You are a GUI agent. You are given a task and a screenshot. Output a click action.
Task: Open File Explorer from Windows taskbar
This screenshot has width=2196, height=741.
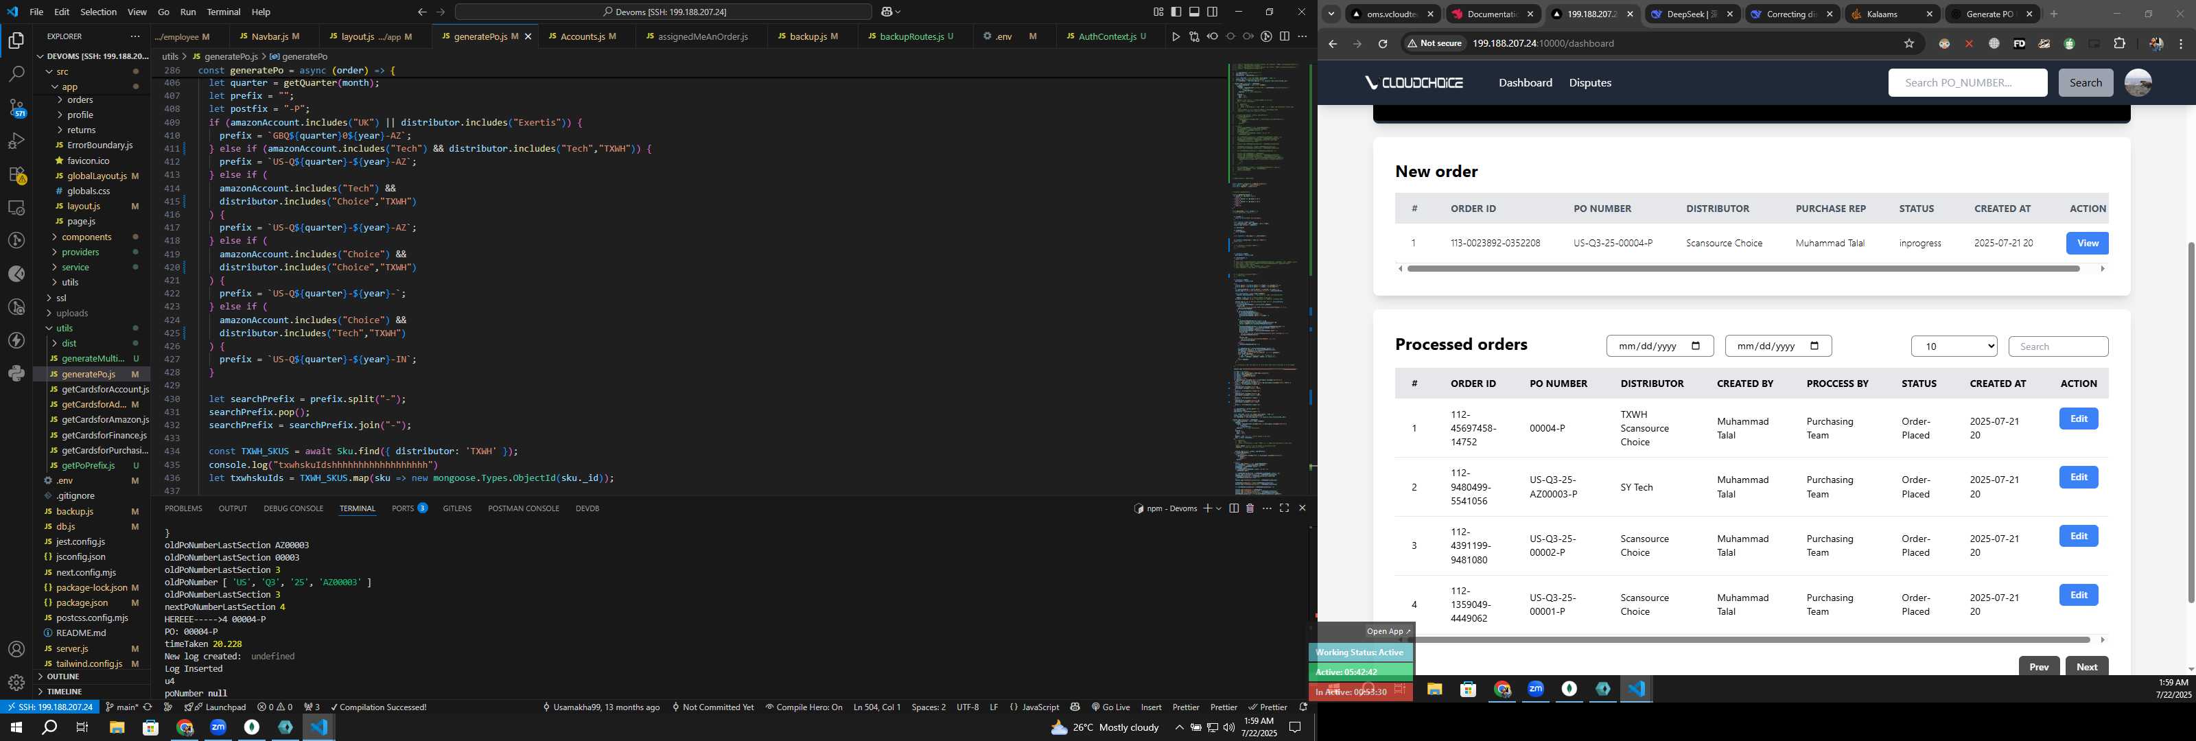point(117,727)
